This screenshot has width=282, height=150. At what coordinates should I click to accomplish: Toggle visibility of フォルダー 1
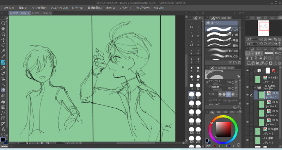247,87
